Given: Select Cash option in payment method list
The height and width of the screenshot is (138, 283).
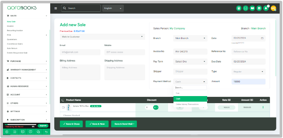Looking at the screenshot, I should pyautogui.click(x=190, y=99).
